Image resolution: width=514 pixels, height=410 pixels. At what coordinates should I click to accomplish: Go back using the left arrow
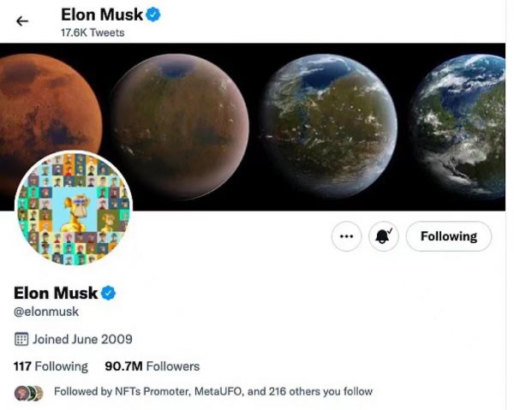pyautogui.click(x=22, y=21)
